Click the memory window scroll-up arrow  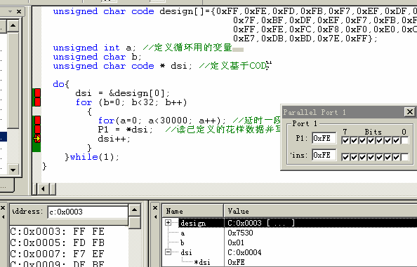click(x=135, y=210)
